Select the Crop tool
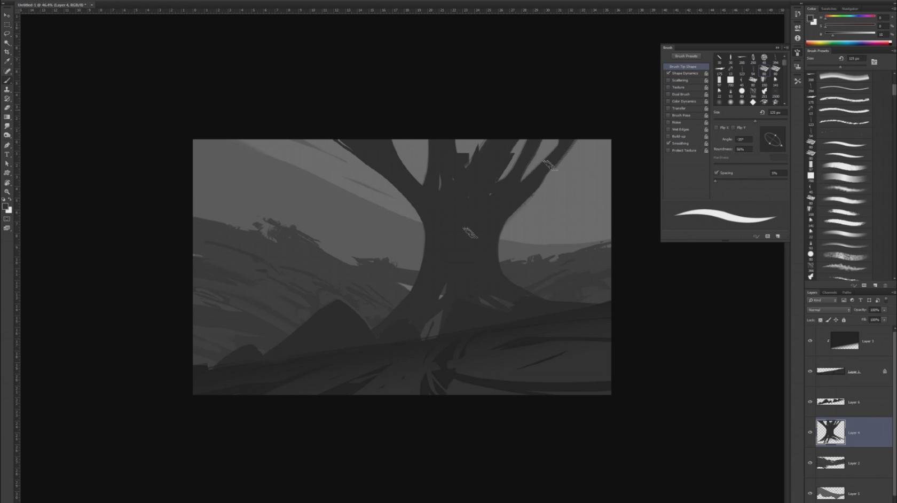The width and height of the screenshot is (897, 503). pos(7,52)
